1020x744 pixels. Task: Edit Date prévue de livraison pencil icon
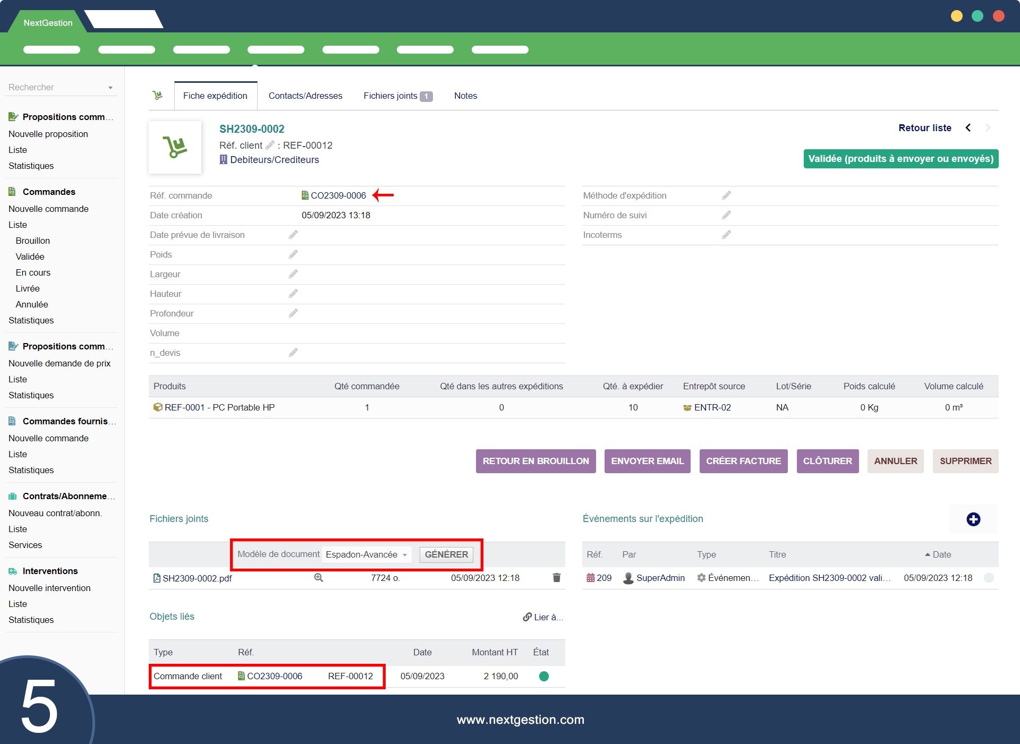pyautogui.click(x=293, y=235)
